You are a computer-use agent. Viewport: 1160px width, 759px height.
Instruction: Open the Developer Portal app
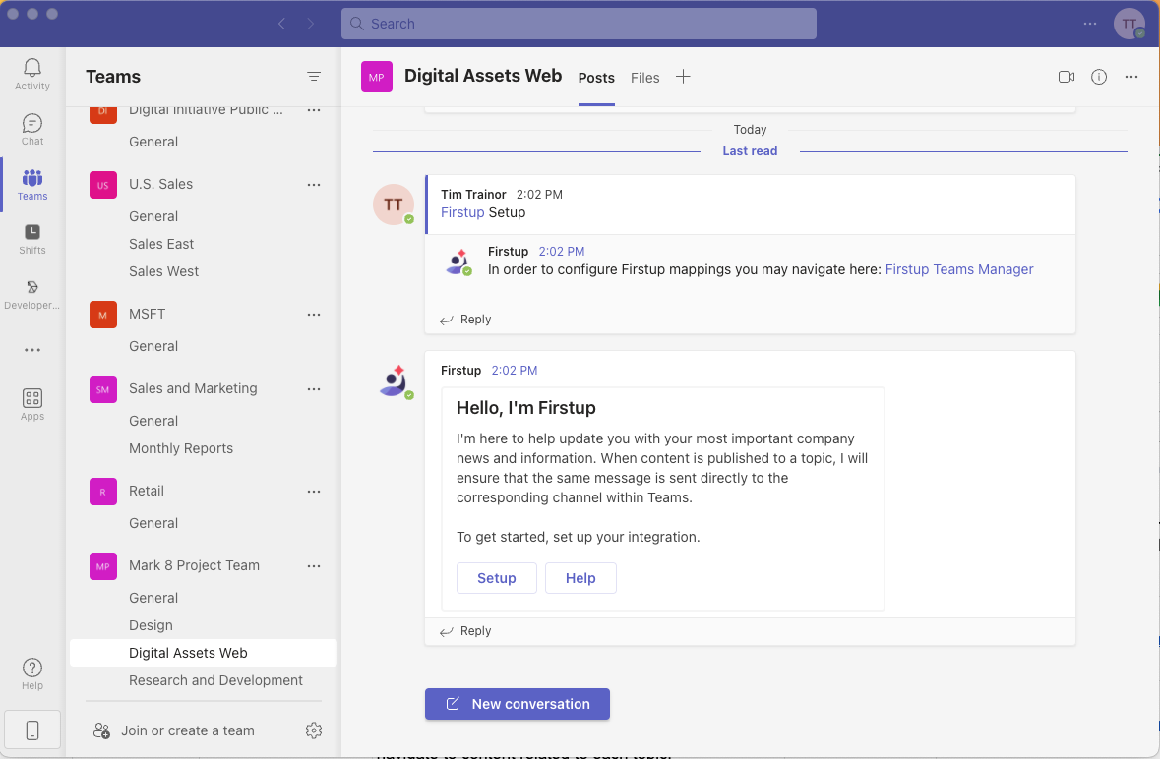pos(31,293)
